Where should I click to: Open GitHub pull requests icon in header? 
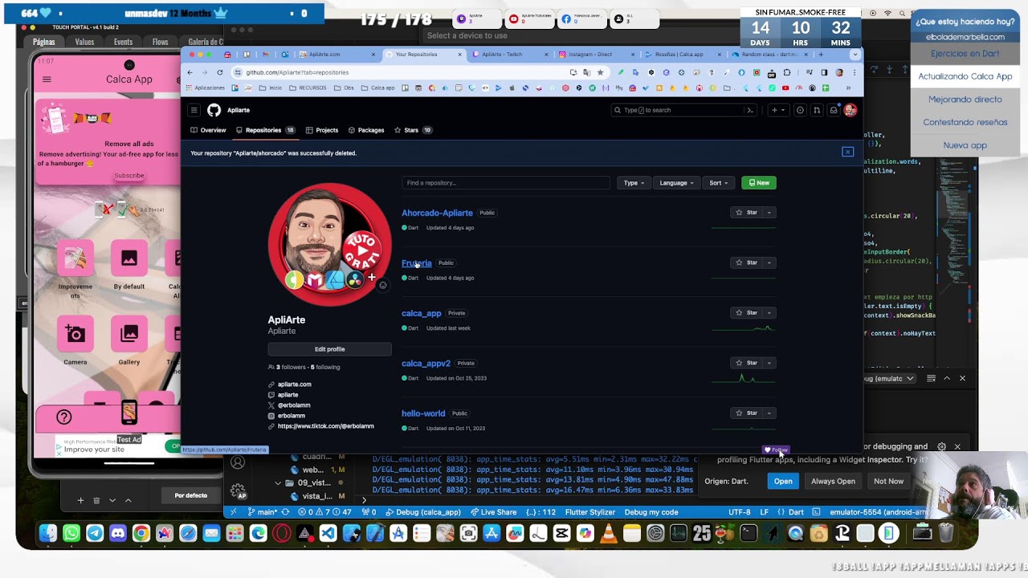pos(817,110)
